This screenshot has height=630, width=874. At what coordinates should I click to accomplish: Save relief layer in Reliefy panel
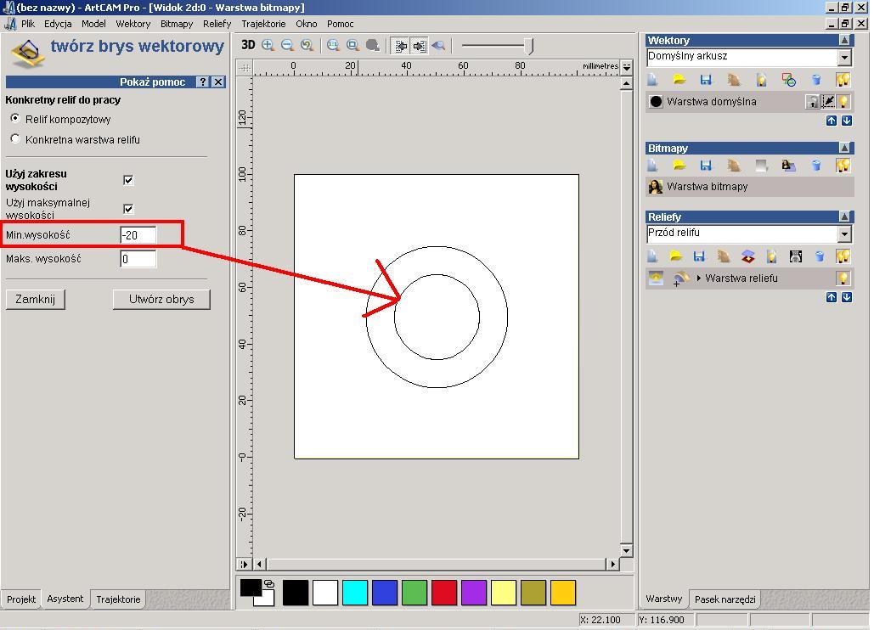(x=699, y=256)
